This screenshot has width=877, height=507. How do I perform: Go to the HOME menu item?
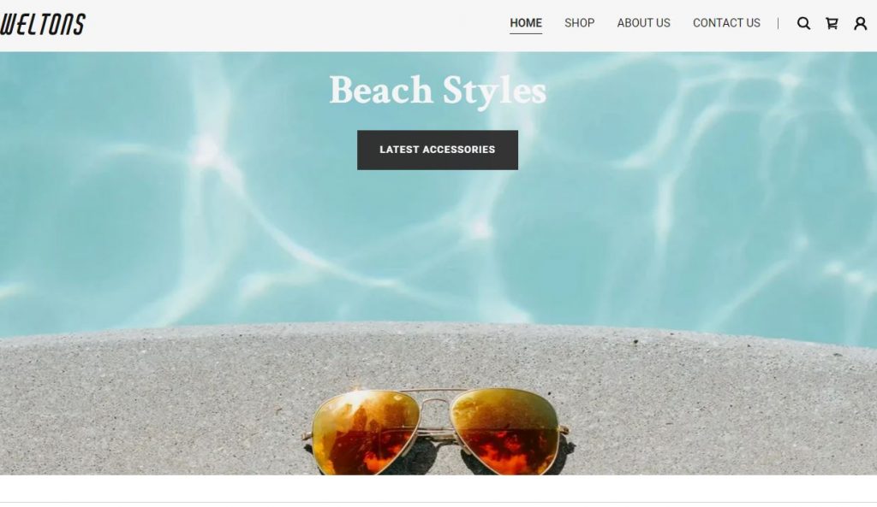pos(526,23)
